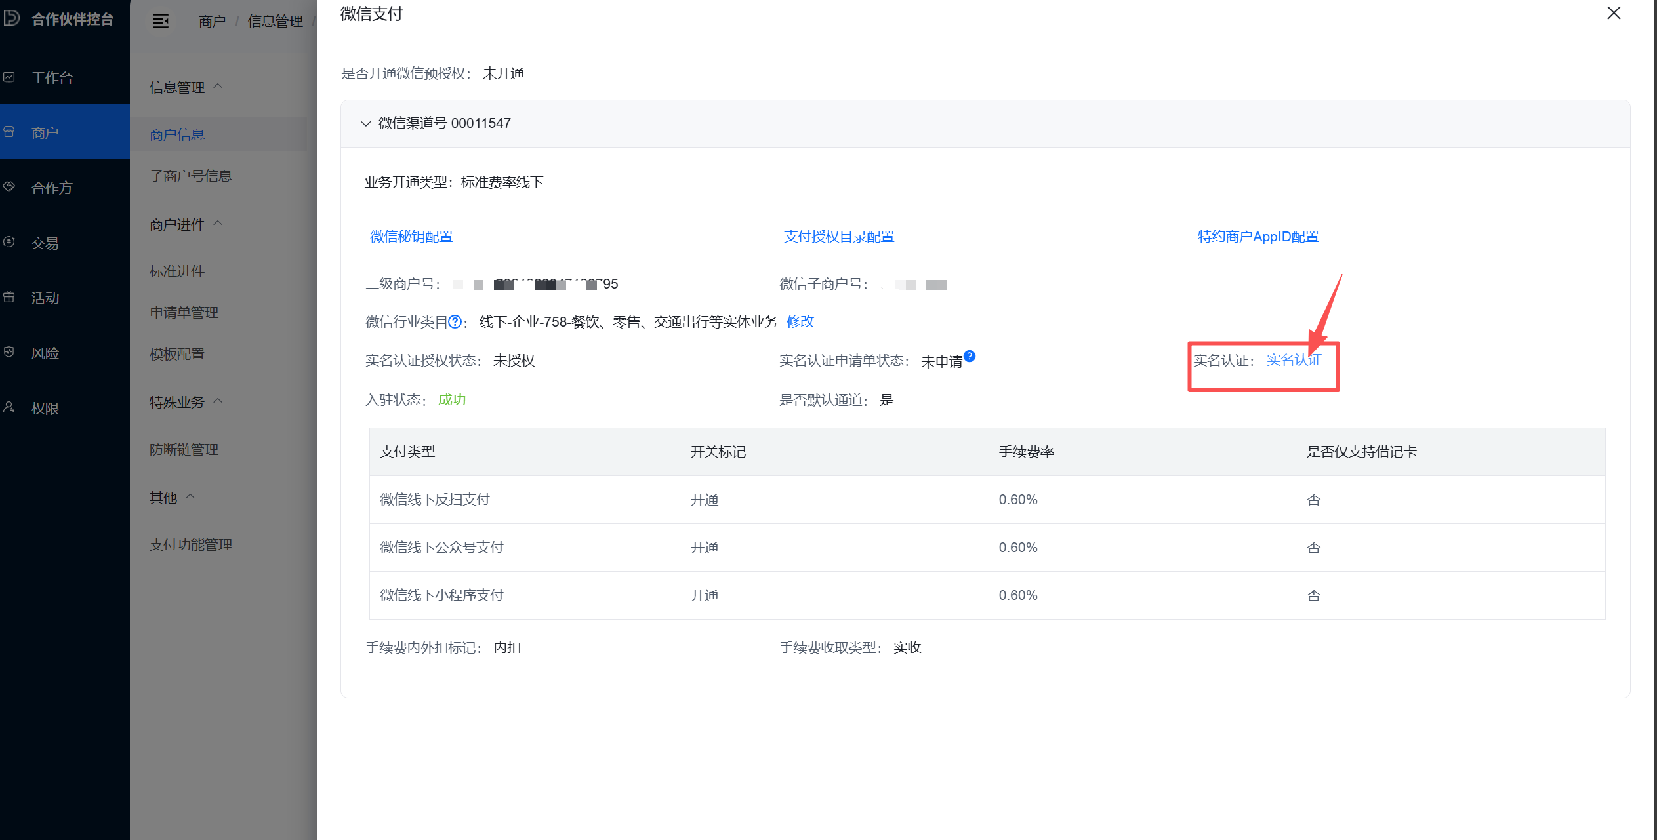Click the 商户 shop icon in sidebar

pyautogui.click(x=9, y=132)
